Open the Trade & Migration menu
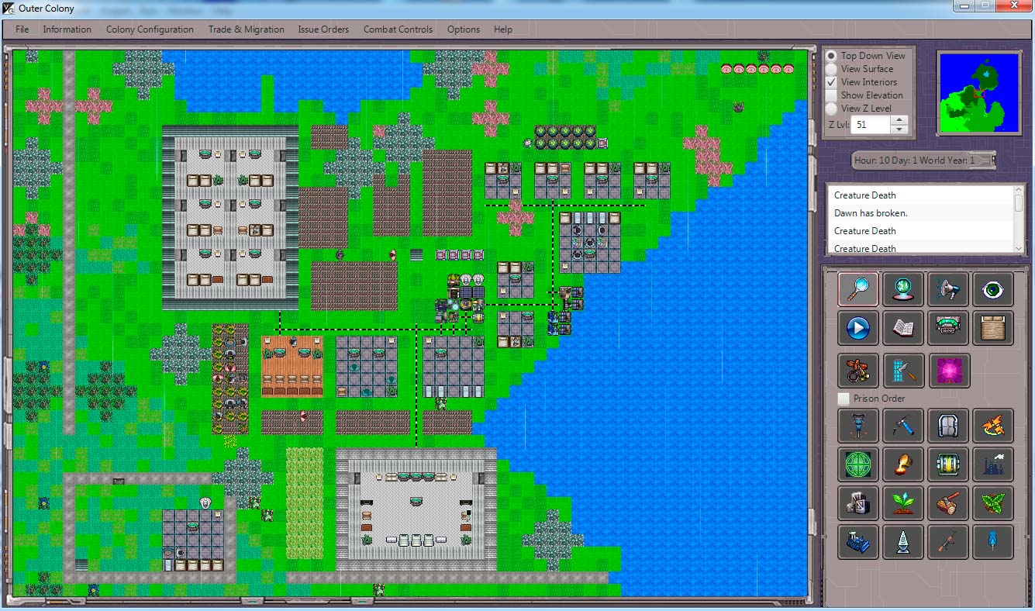 click(246, 29)
